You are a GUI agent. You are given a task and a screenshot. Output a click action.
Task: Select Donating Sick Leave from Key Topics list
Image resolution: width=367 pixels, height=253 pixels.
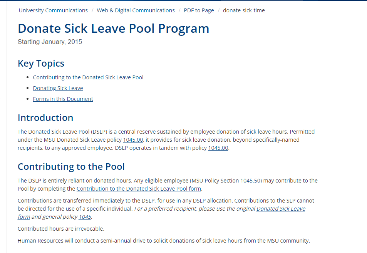[58, 88]
